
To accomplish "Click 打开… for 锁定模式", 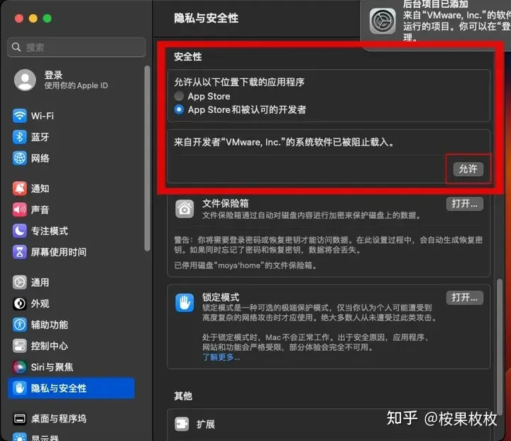I will 464,297.
